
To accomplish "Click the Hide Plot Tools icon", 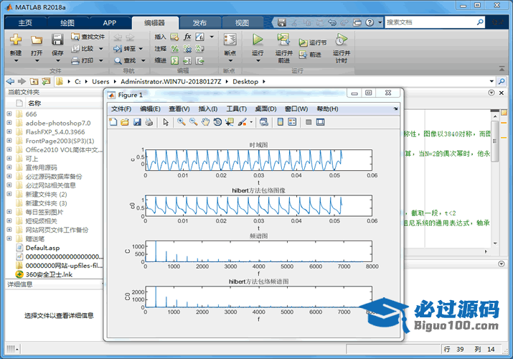I will (309, 122).
